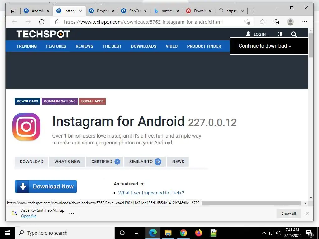This screenshot has width=319, height=239.
Task: Click the LOGIN link
Action: pos(257,34)
